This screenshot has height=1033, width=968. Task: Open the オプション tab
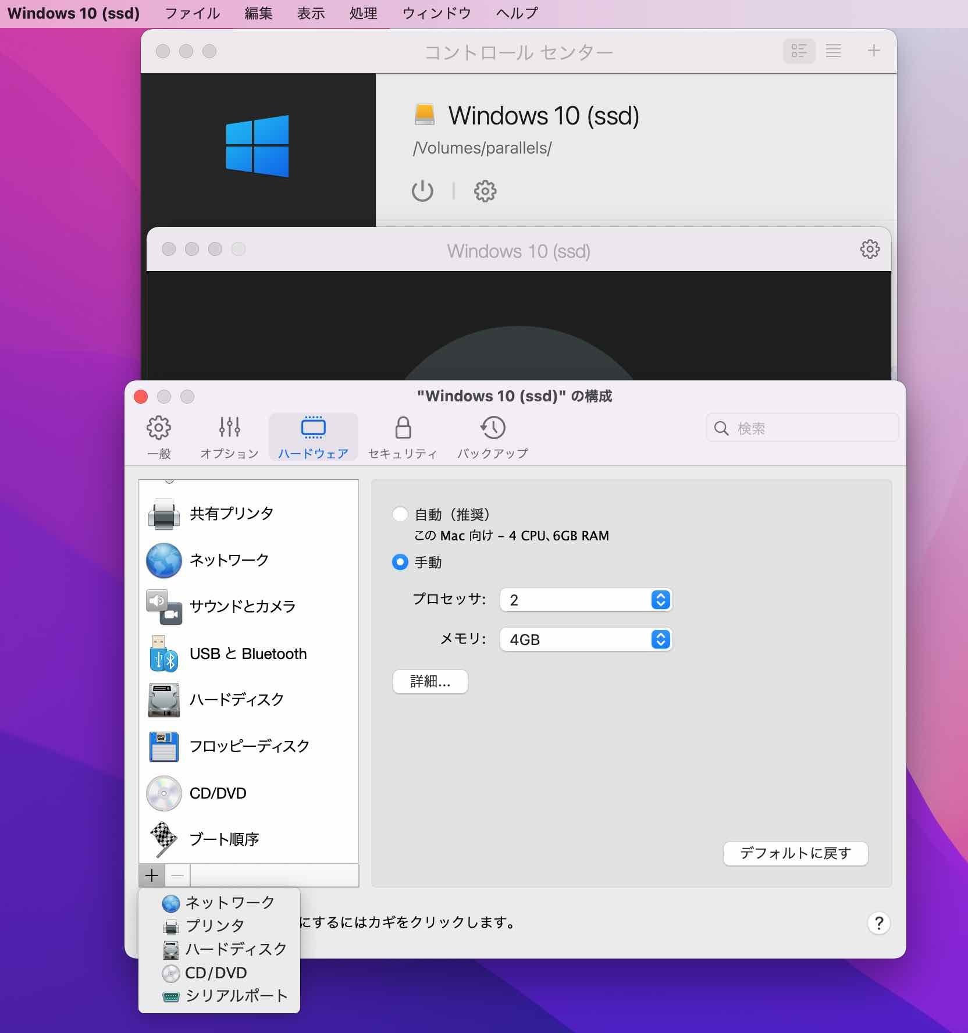click(229, 437)
